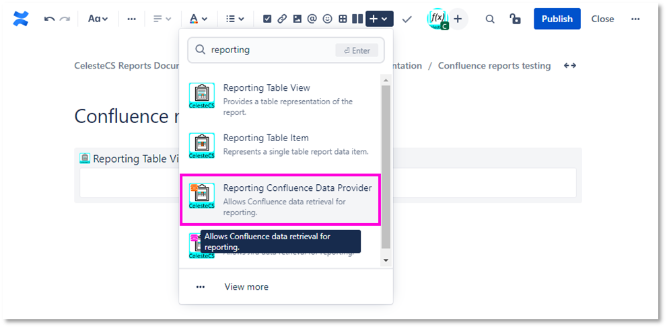The image size is (667, 328).
Task: Insert a table
Action: (x=343, y=19)
